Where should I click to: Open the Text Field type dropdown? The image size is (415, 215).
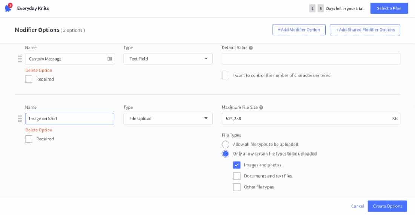pyautogui.click(x=168, y=59)
